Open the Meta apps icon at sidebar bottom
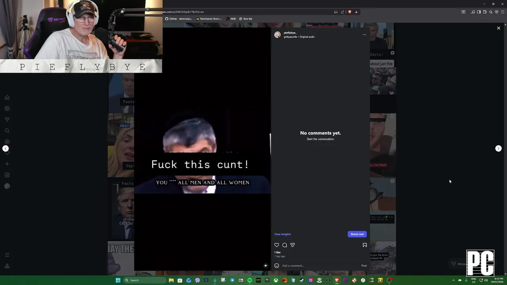The image size is (507, 285). click(7, 266)
